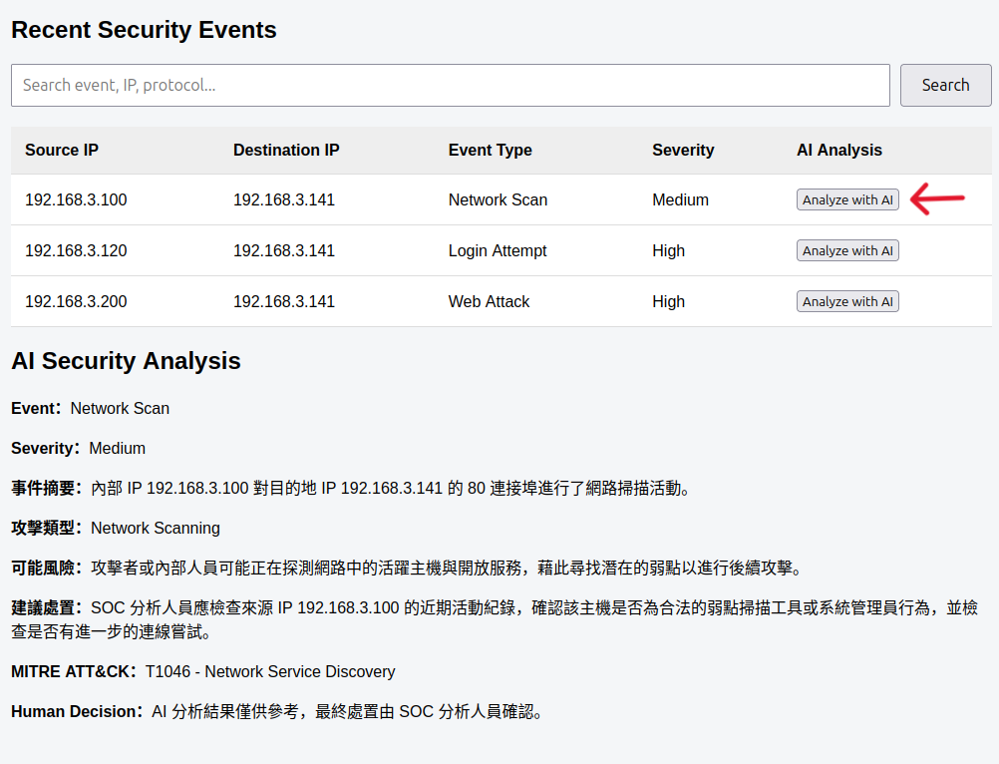Click the 攻擊類型 Network Scanning line
Screen dimensions: 999x764
coord(116,528)
